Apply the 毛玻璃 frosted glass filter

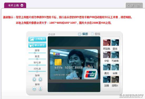point(115,55)
